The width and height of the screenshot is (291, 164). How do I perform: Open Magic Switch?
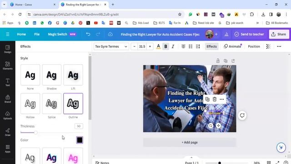(x=62, y=34)
